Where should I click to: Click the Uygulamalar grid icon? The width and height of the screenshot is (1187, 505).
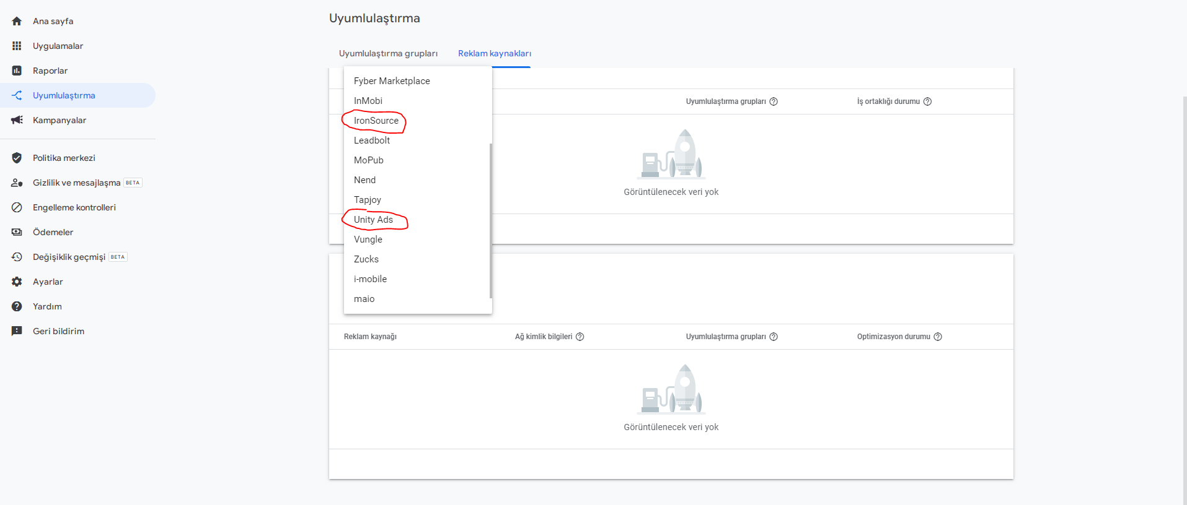point(17,46)
